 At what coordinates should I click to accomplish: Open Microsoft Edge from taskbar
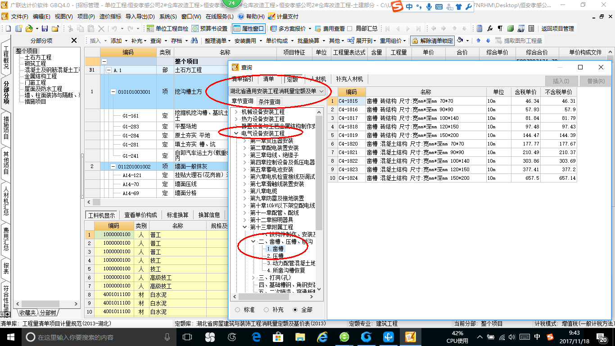257,337
